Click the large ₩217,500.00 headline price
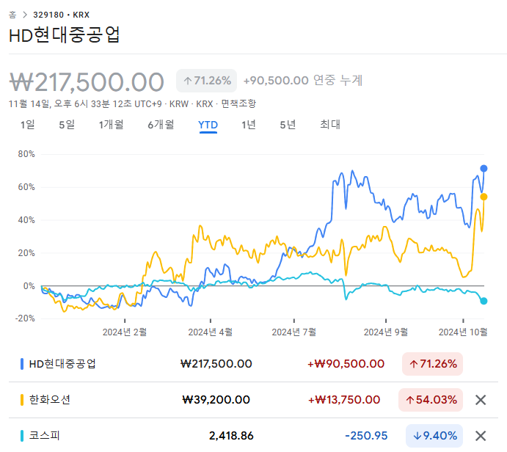Viewport: 507px width, 452px height. point(87,82)
